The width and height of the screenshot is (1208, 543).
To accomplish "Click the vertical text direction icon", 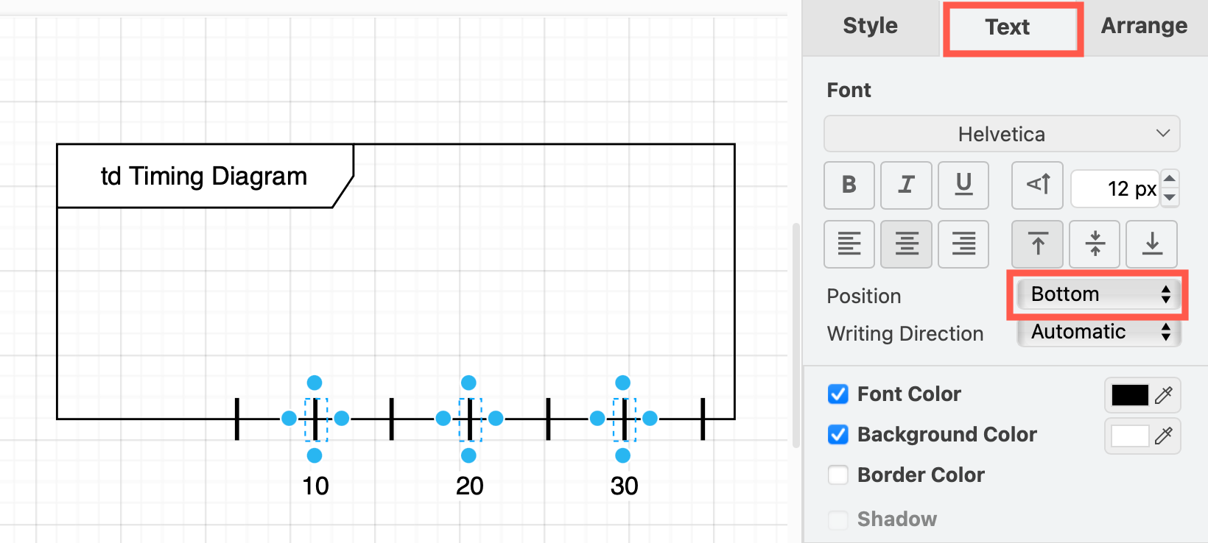I will (x=1037, y=185).
